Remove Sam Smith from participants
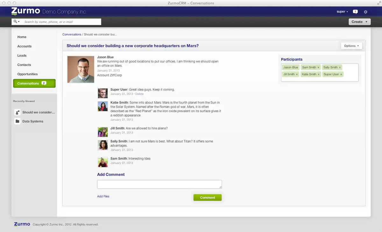The width and height of the screenshot is (382, 232). [x=318, y=68]
